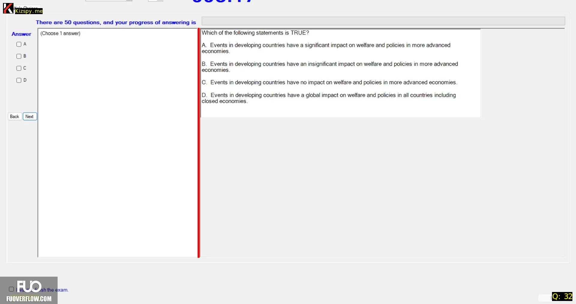The image size is (576, 304).
Task: Tick the finish the exam checkbox
Action: pos(11,289)
